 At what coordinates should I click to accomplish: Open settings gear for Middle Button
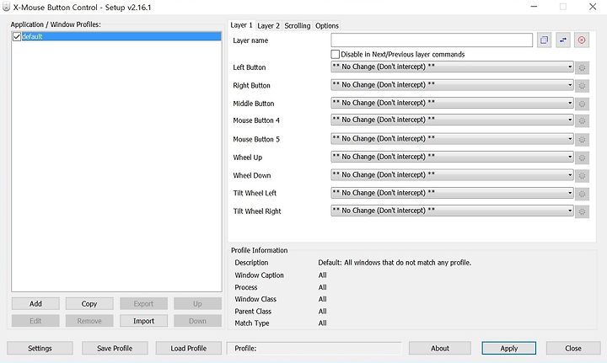(582, 104)
